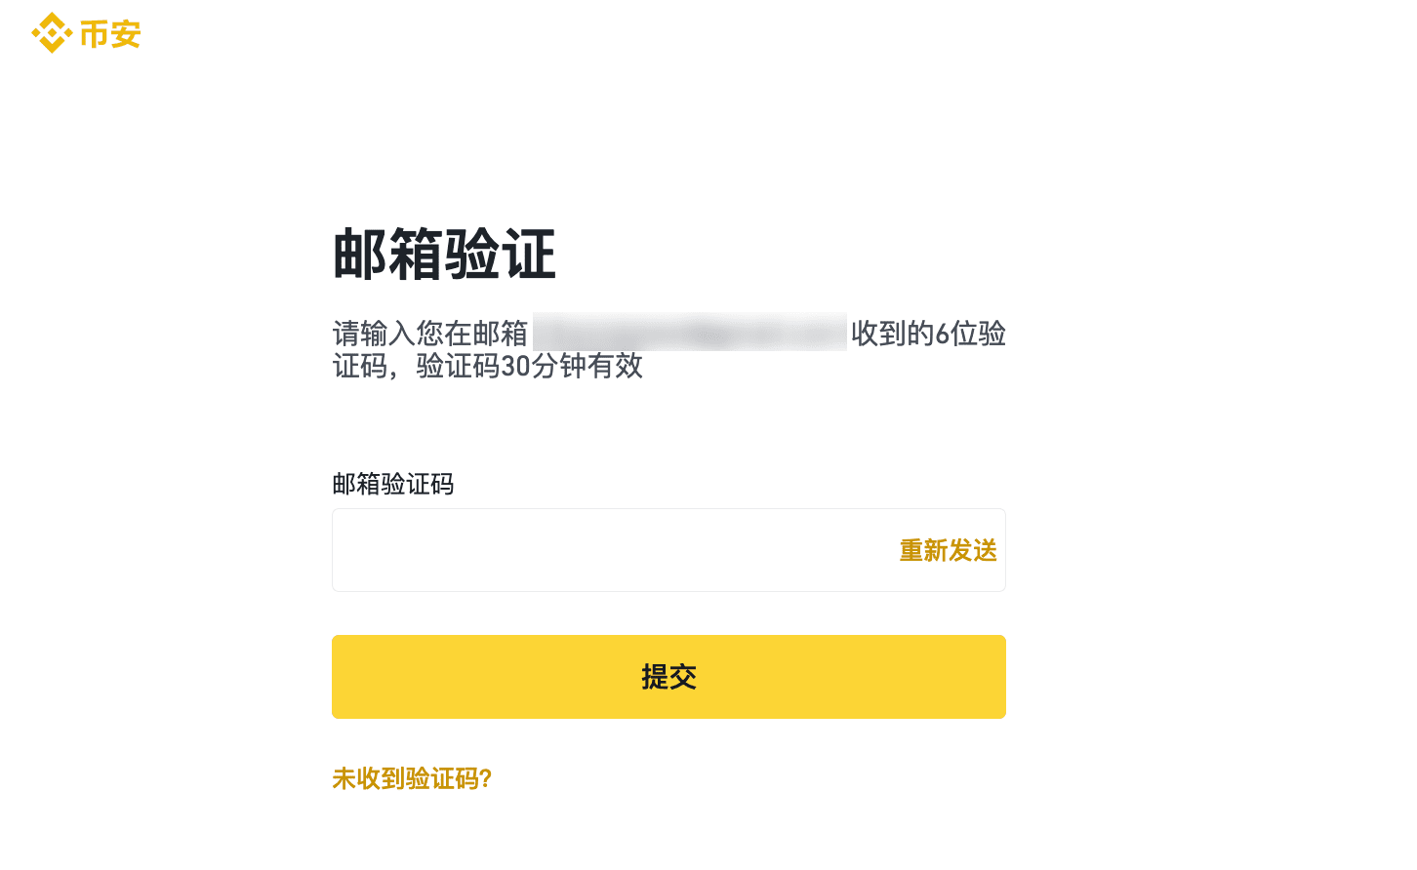Click the 请输入您在邮箱 instruction line
Screen dimensions: 1417x870
(430, 334)
